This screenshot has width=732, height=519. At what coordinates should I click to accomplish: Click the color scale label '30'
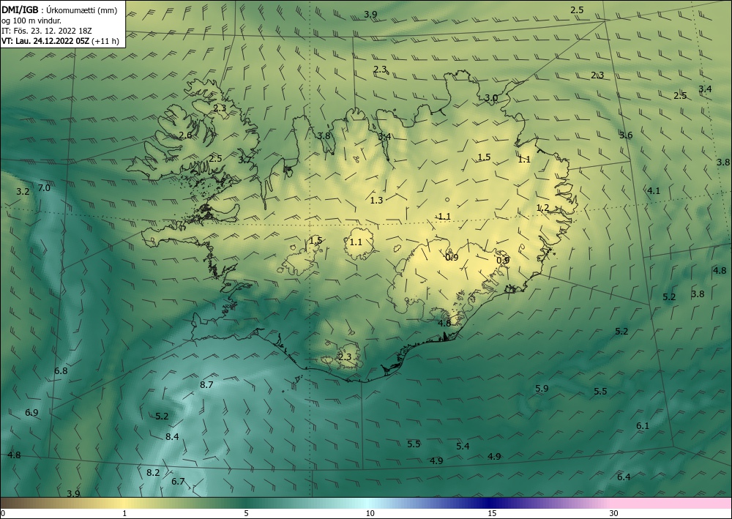[614, 513]
